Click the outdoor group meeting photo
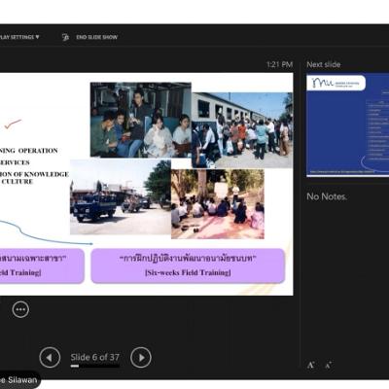389x389 pixels. (218, 204)
